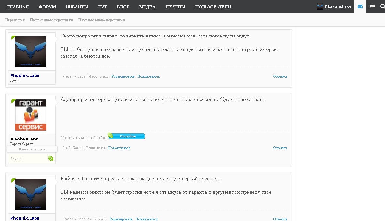Report An-ShGarant's message via Пожаловаться
Viewport: 385px width, 221px height.
pyautogui.click(x=119, y=148)
